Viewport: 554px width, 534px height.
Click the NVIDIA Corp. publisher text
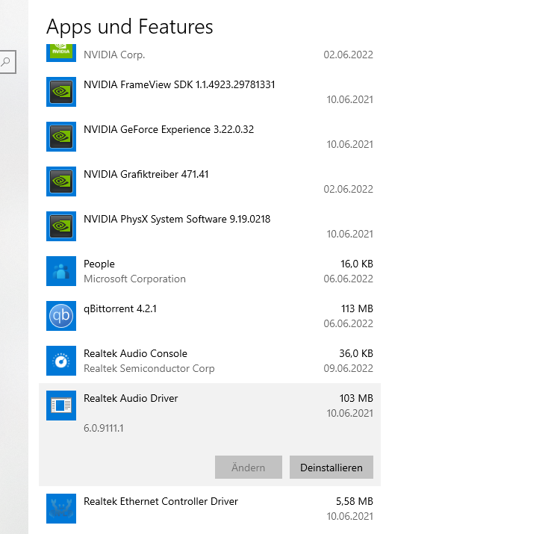(114, 55)
